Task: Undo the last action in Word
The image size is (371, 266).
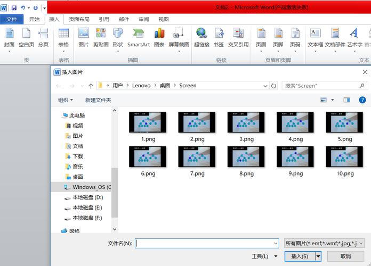Action: point(23,8)
